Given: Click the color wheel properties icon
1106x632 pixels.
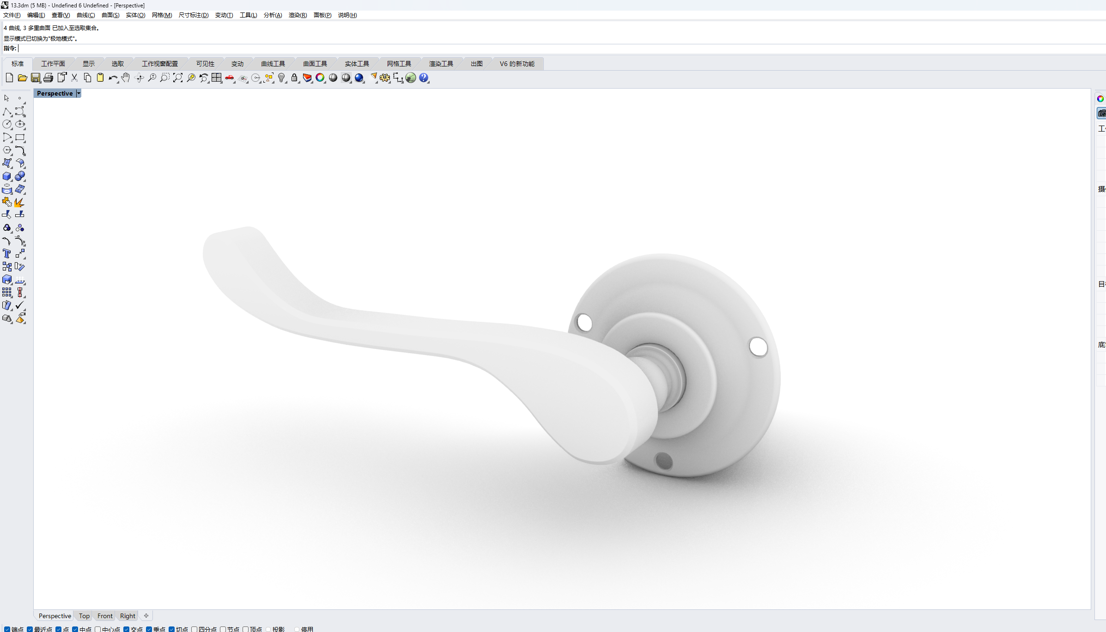Looking at the screenshot, I should coord(320,78).
